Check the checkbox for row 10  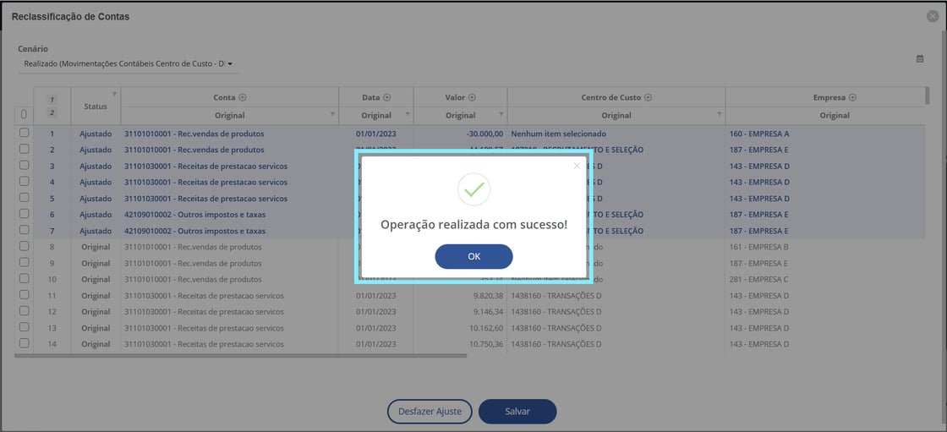(25, 278)
